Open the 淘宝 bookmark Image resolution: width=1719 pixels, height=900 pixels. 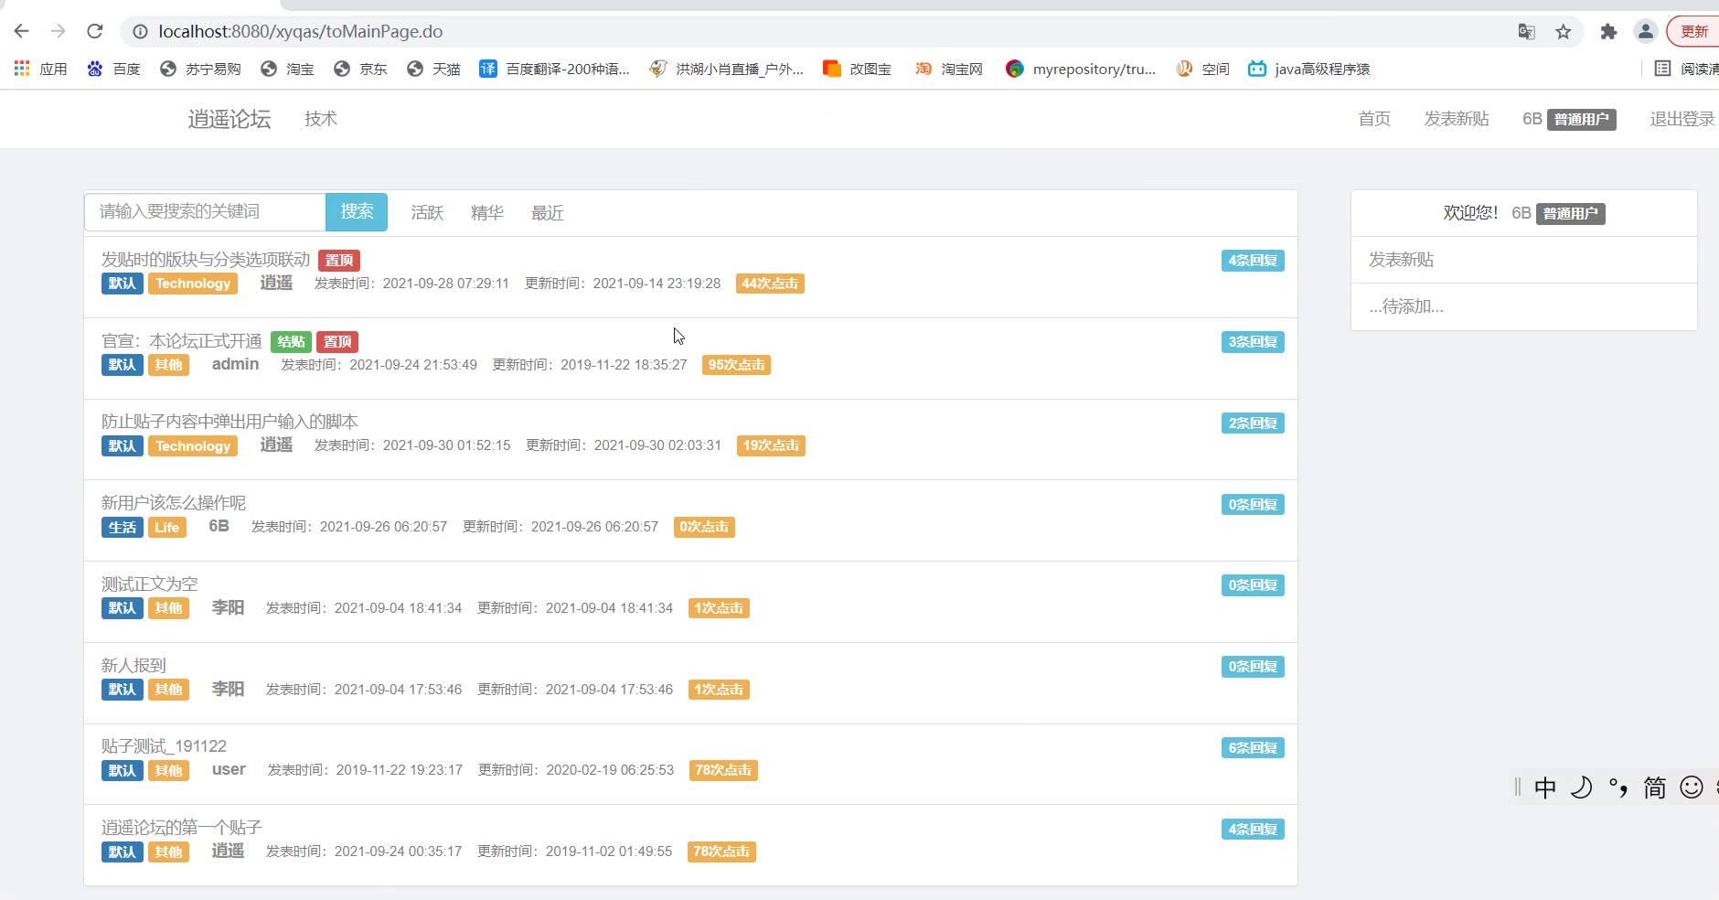click(x=287, y=69)
